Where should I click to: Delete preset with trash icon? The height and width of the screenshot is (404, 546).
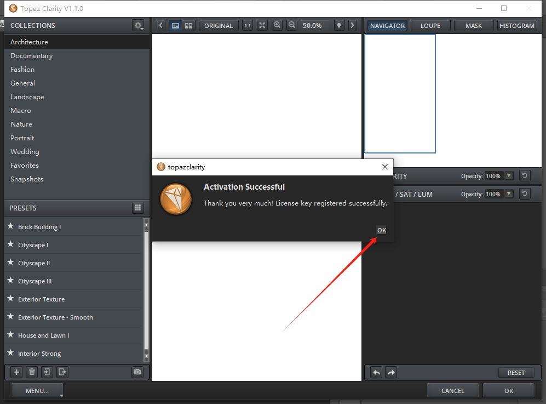click(32, 372)
